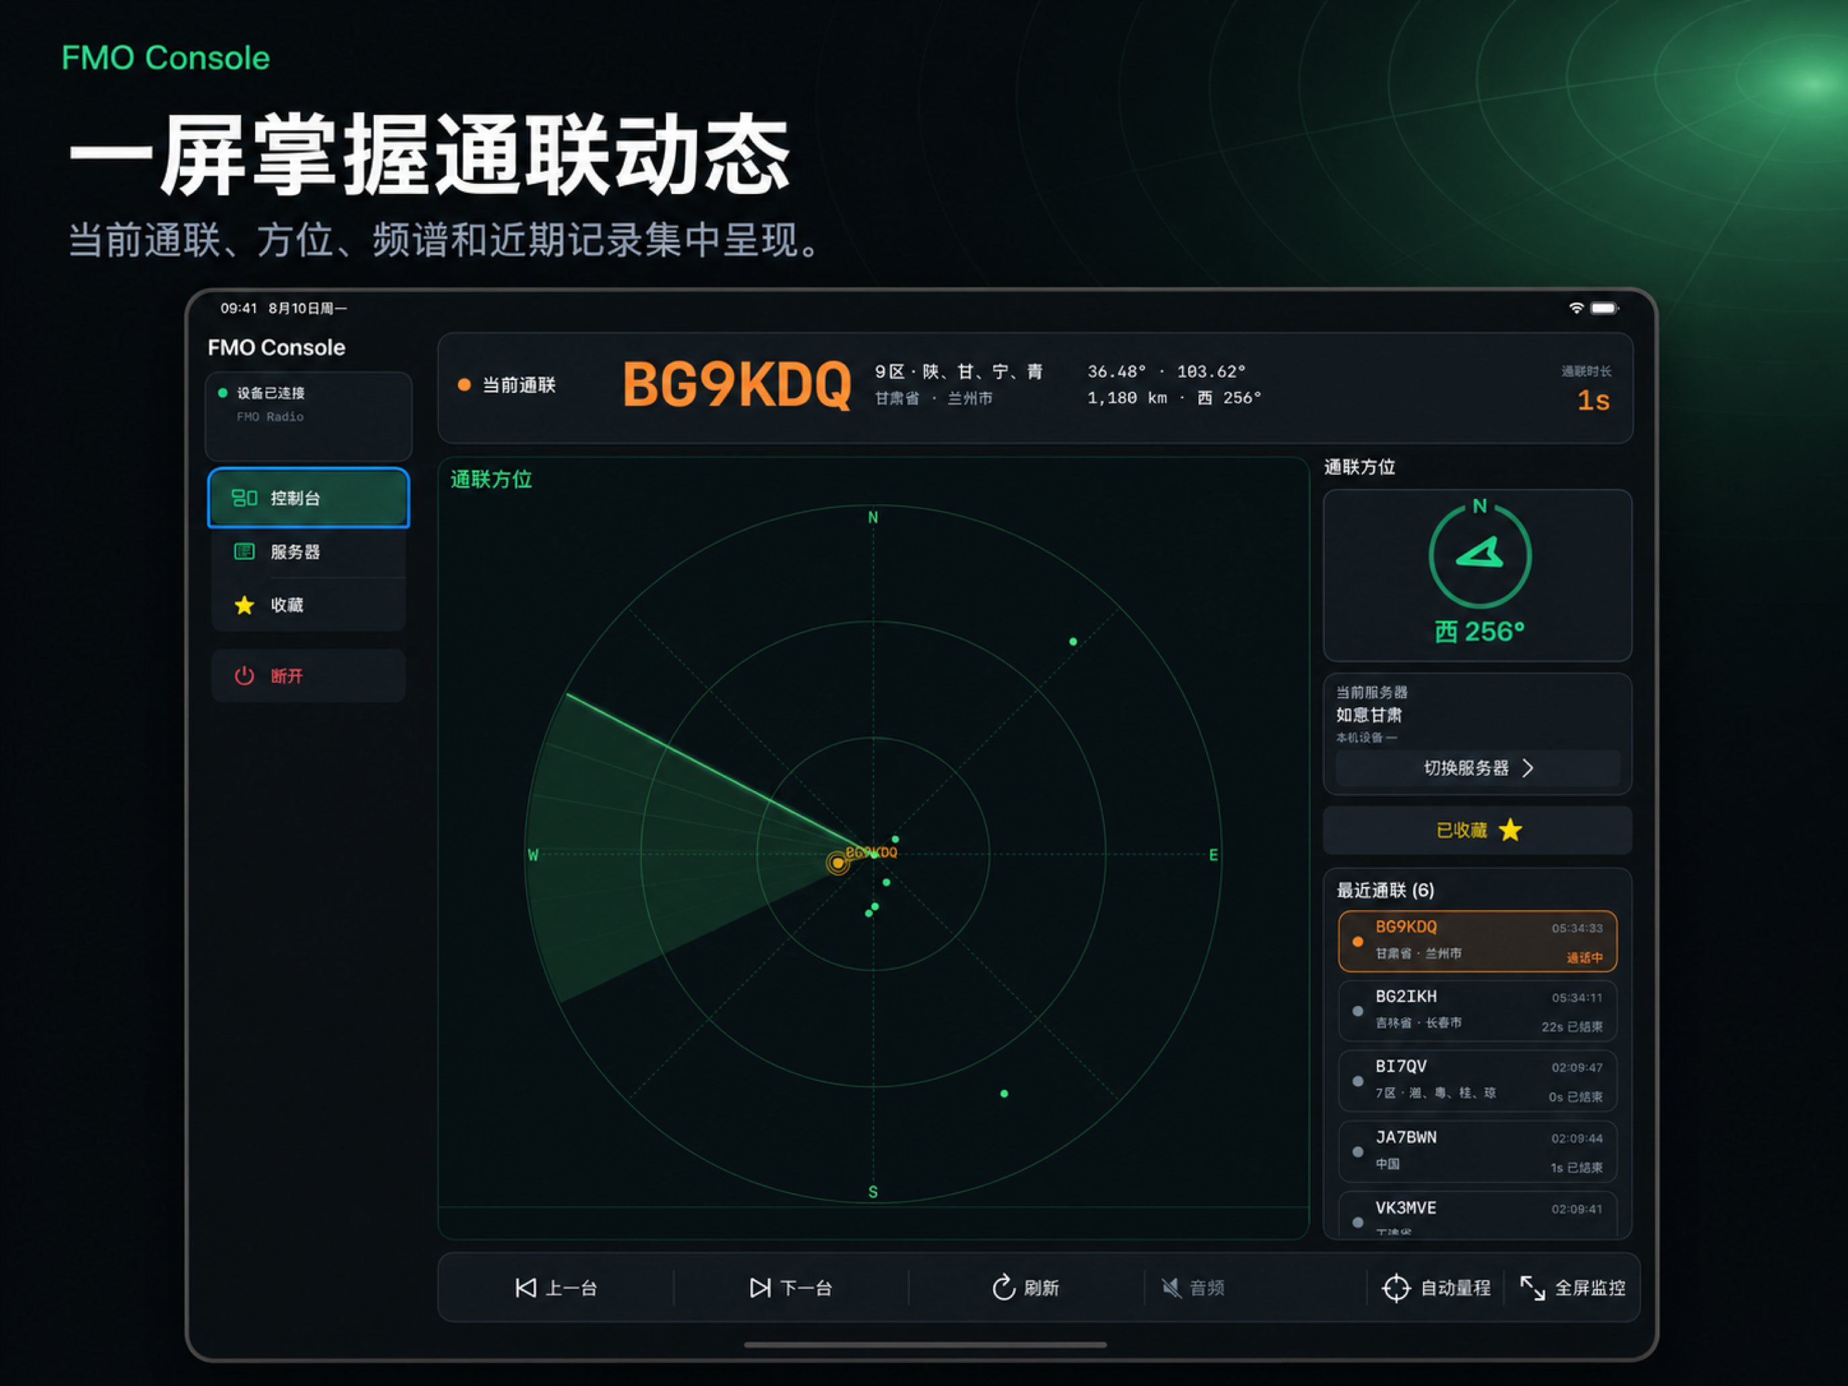Click the 02:09:47 time on BI7QV row
The width and height of the screenshot is (1848, 1386).
(1577, 1068)
